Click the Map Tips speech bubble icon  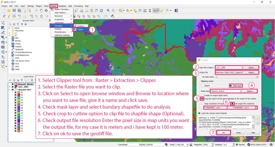coord(162,11)
